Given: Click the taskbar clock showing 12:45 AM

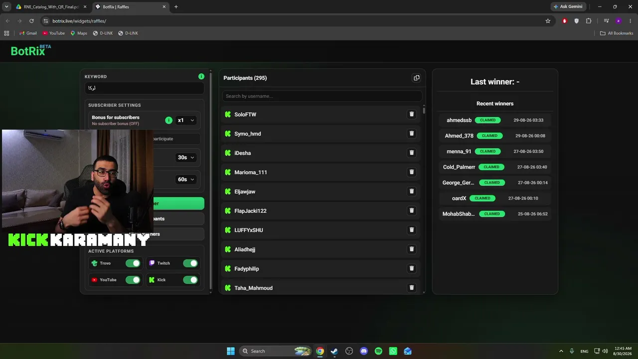Looking at the screenshot, I should pyautogui.click(x=623, y=351).
